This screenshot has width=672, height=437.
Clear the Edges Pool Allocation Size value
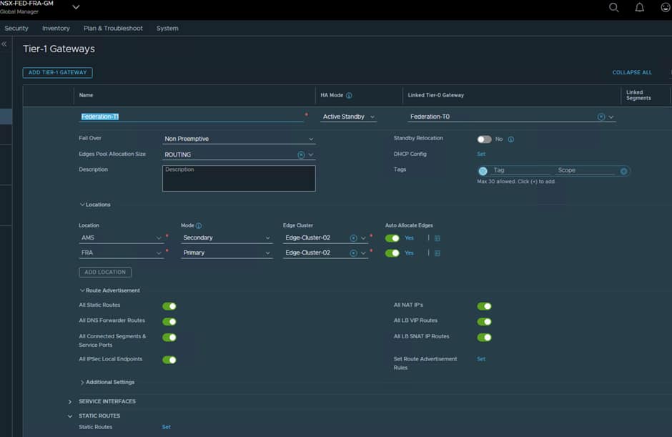coord(301,154)
